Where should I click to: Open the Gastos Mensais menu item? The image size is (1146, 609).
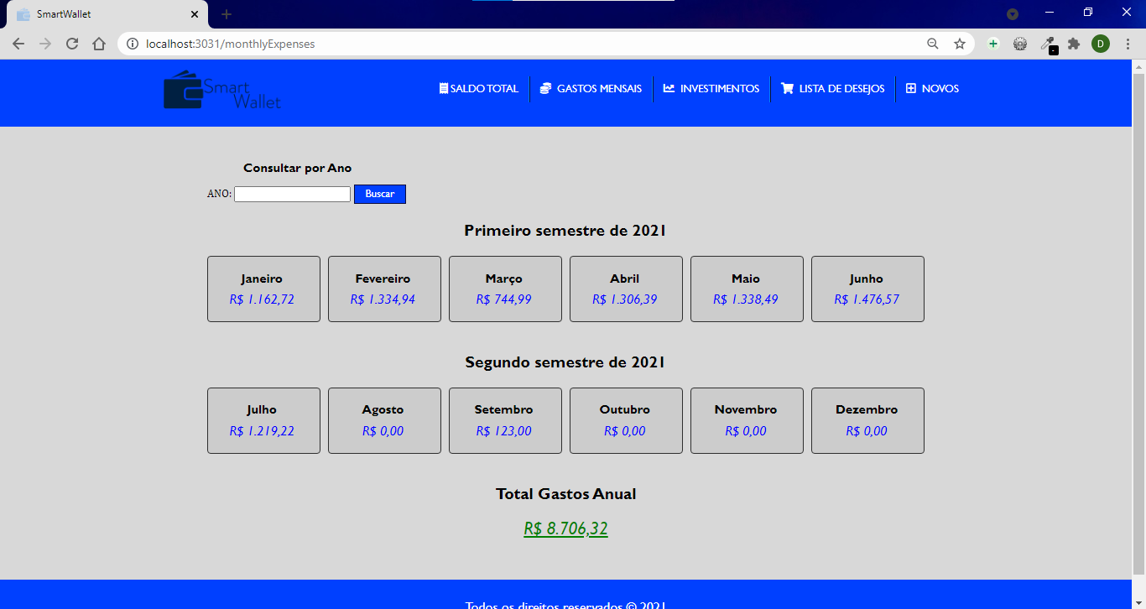point(591,88)
